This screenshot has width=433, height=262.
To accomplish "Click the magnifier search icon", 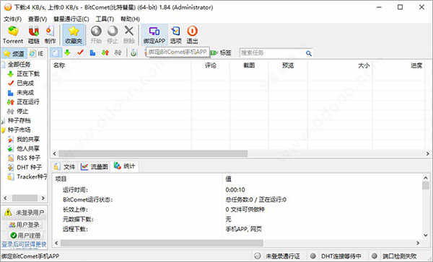I will (309, 53).
